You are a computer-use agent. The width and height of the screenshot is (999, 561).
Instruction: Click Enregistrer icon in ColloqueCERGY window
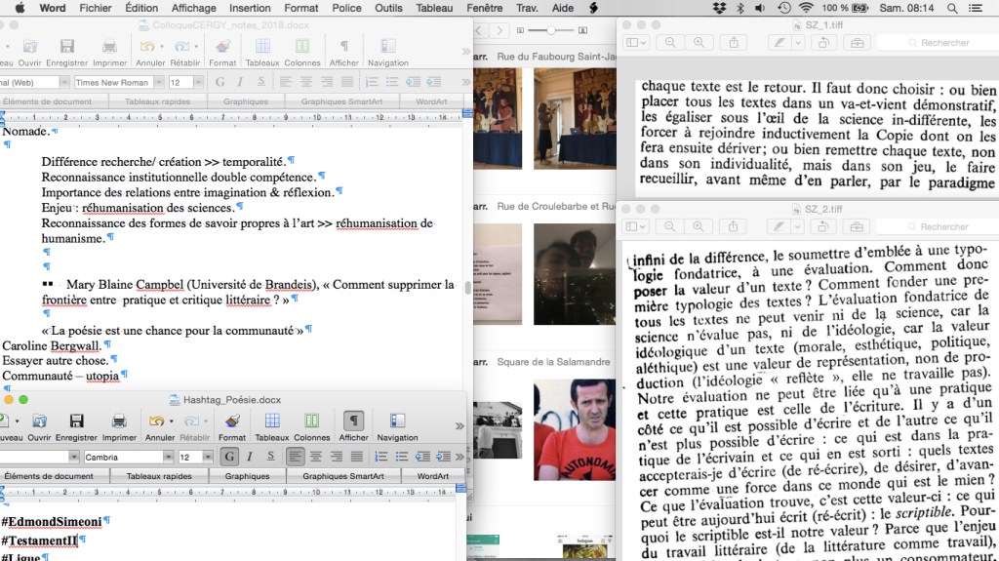[66, 47]
